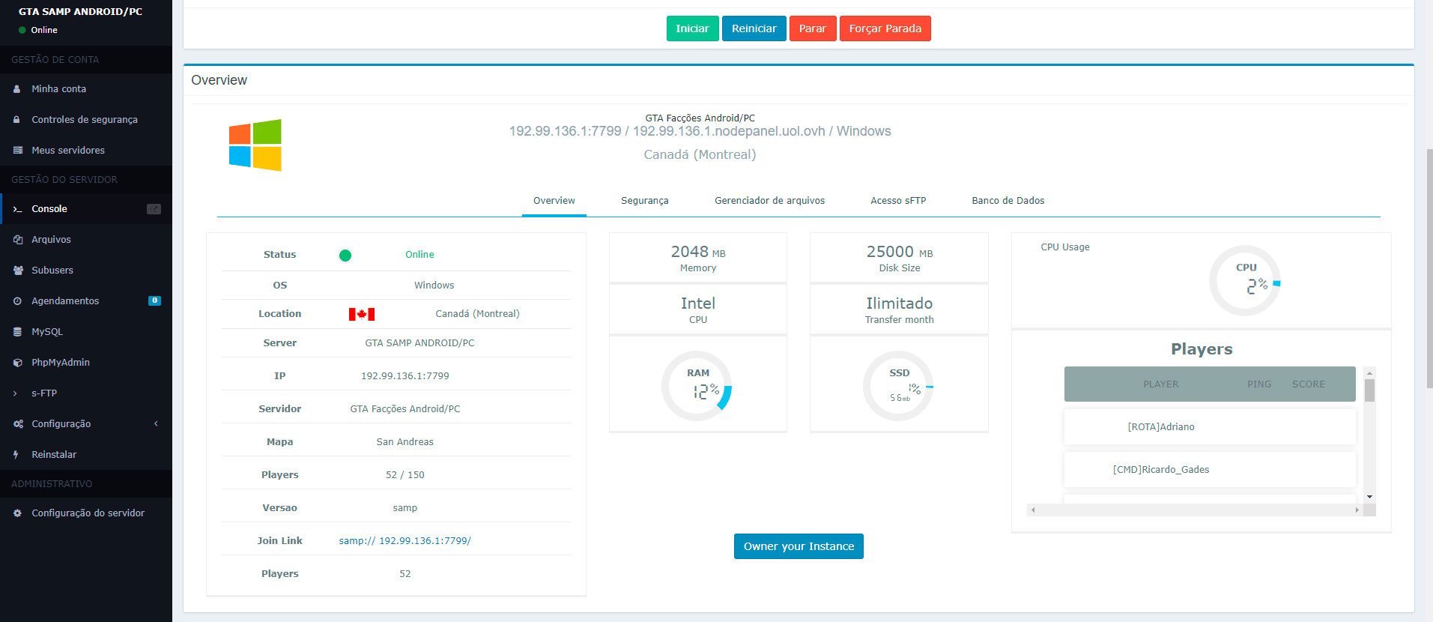Open the Acesso sFTP tab
Image resolution: width=1433 pixels, height=622 pixels.
(x=898, y=201)
